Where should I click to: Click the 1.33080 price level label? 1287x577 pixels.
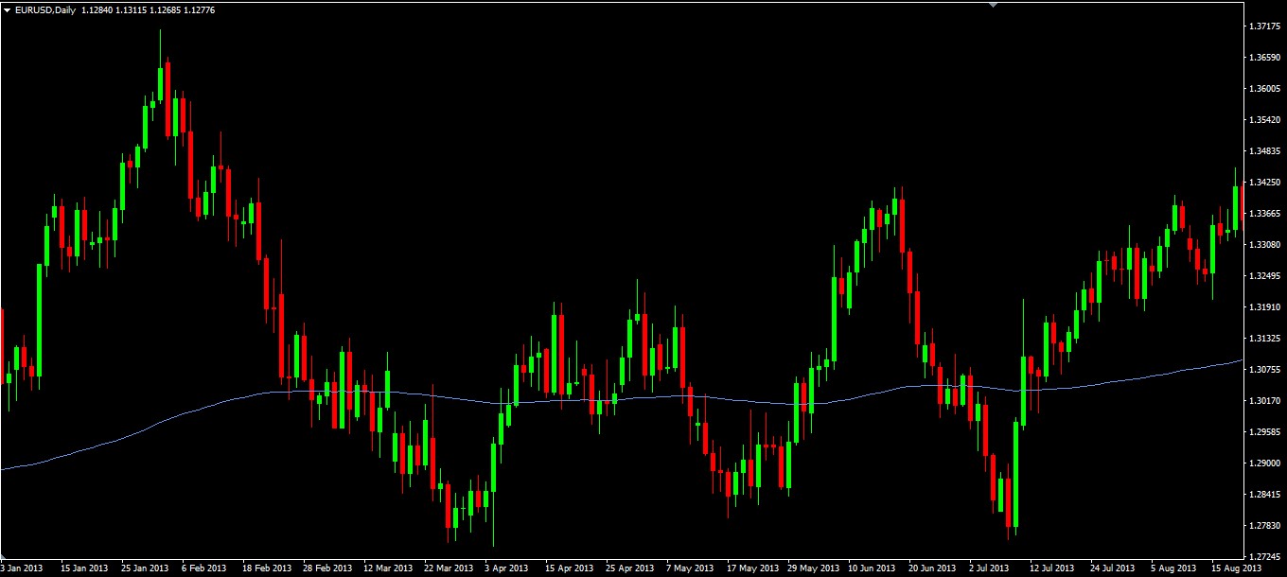[1264, 245]
